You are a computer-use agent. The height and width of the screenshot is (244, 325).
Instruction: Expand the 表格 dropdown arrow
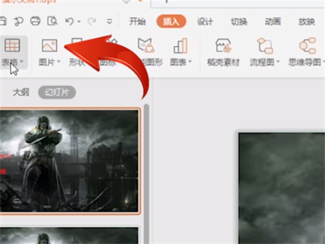tap(21, 62)
